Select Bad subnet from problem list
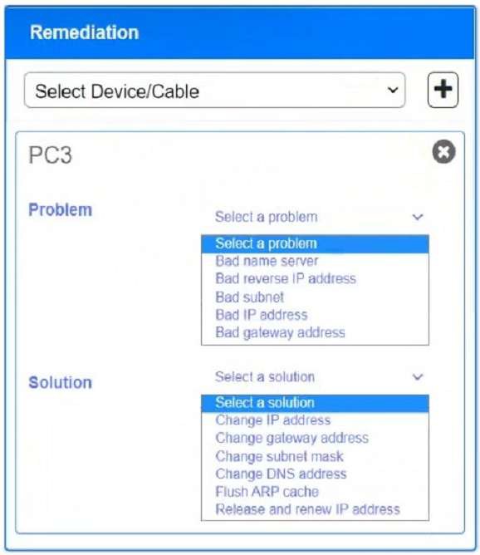 point(316,297)
